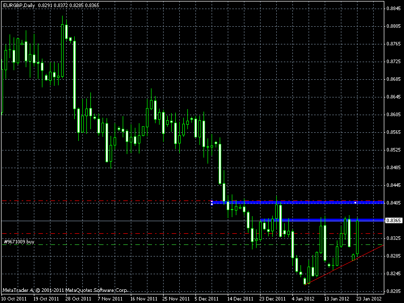Click the 23 Jan 2012 date label
Image resolution: width=404 pixels, height=303 pixels.
pos(369,299)
